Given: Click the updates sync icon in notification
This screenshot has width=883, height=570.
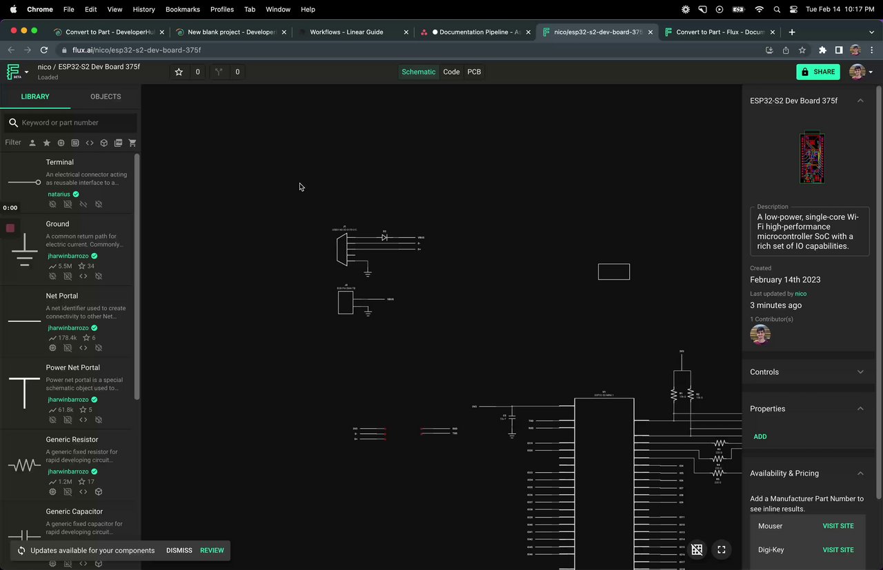Looking at the screenshot, I should (21, 551).
